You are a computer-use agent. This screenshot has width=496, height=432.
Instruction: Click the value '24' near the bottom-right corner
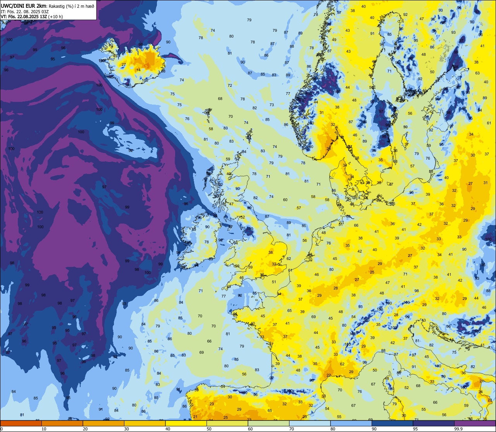480,392
